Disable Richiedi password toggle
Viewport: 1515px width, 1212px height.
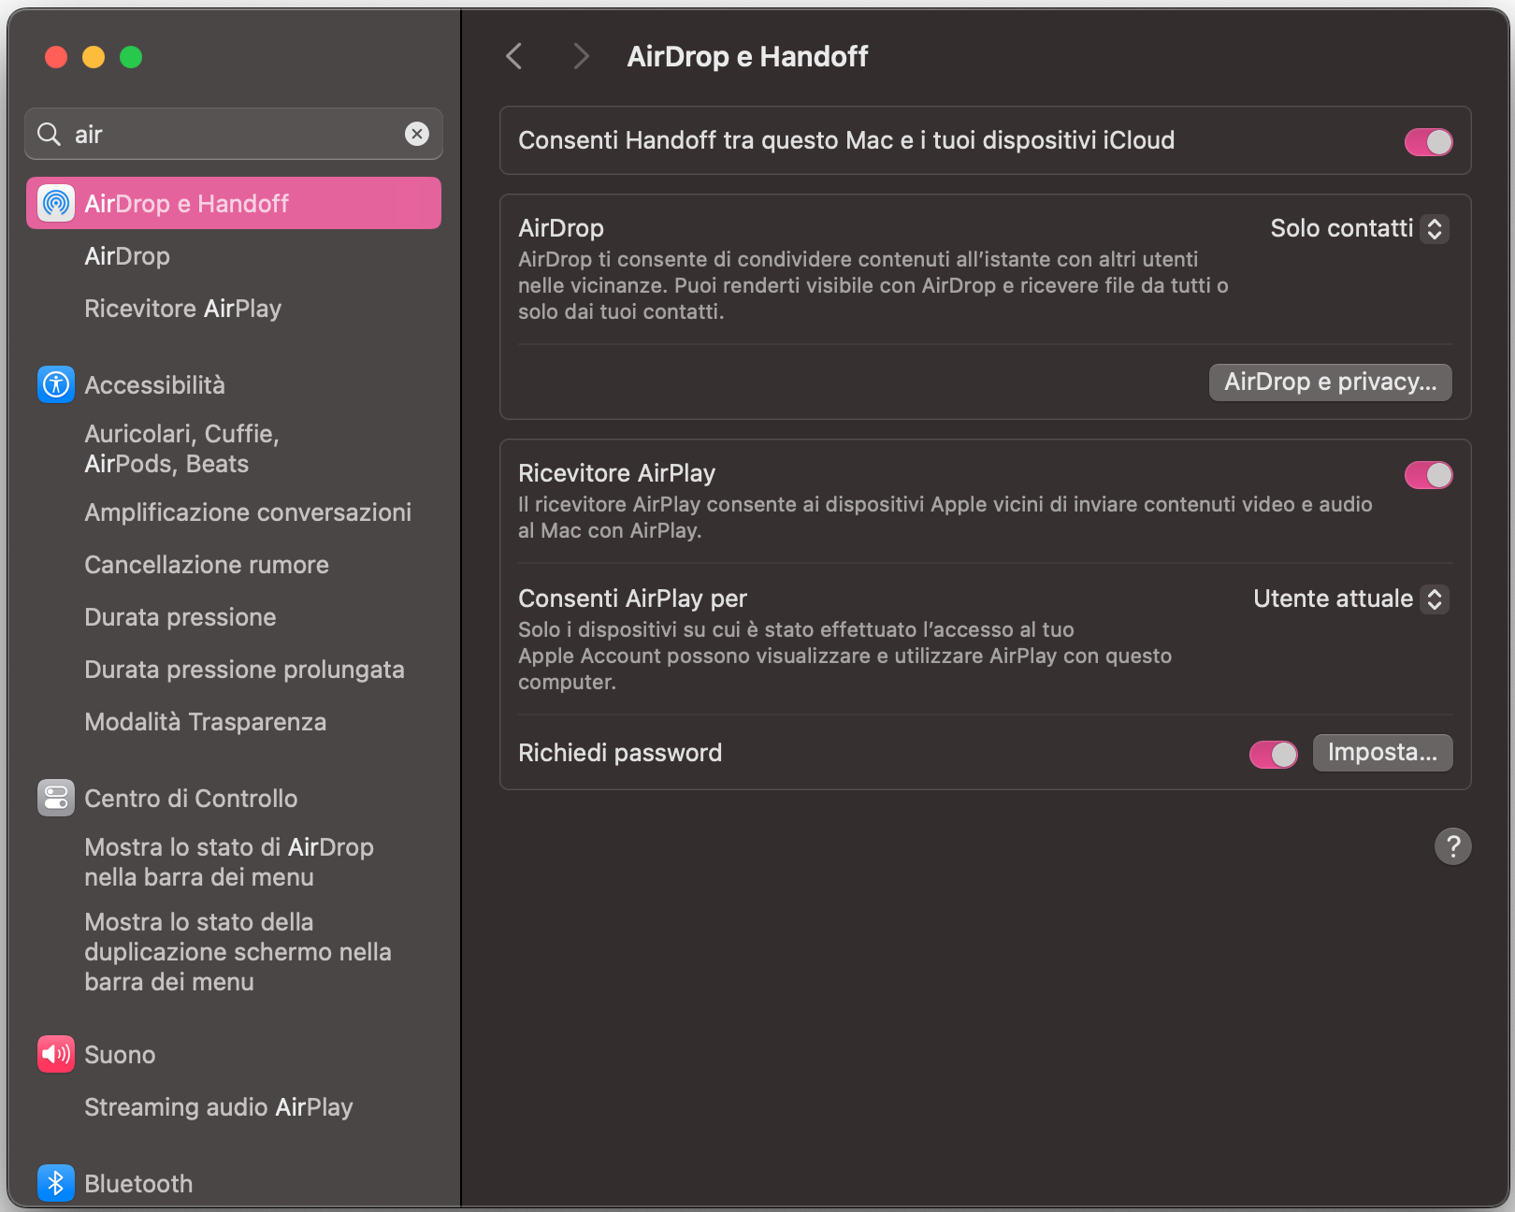pos(1272,754)
